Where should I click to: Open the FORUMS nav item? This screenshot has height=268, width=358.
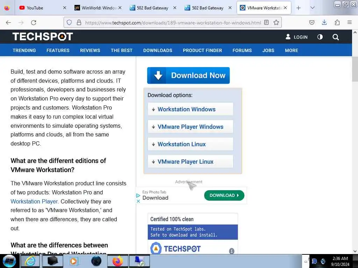click(x=242, y=50)
